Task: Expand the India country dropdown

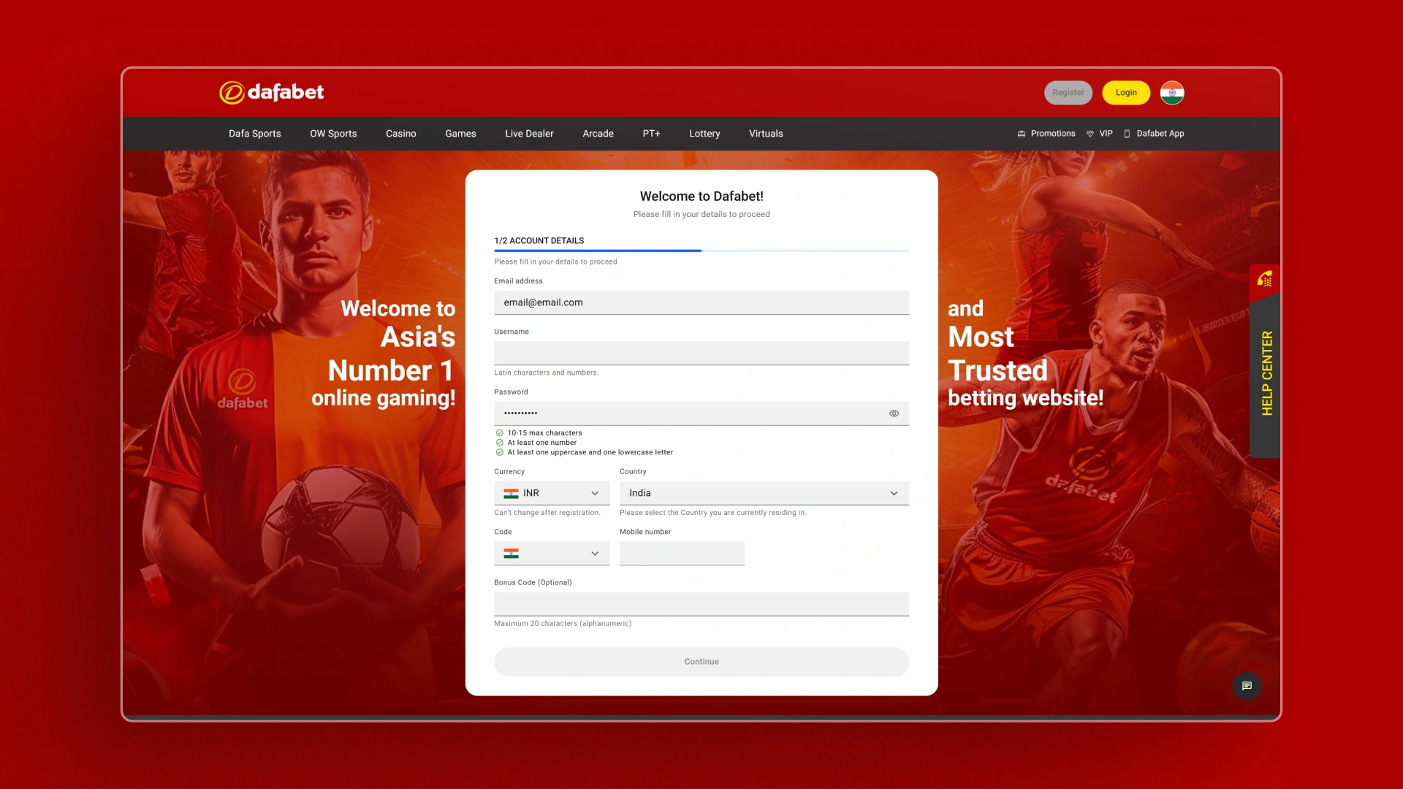Action: [764, 493]
